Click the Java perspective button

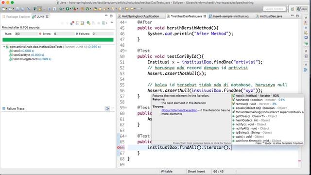pyautogui.click(x=301, y=9)
